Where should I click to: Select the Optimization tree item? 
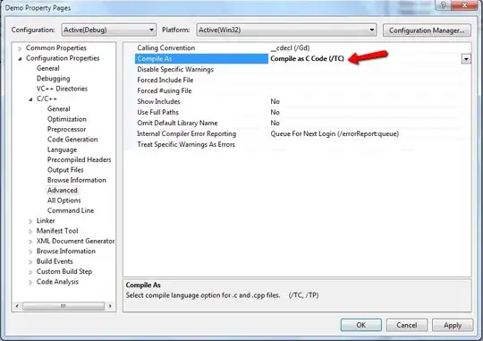point(67,119)
